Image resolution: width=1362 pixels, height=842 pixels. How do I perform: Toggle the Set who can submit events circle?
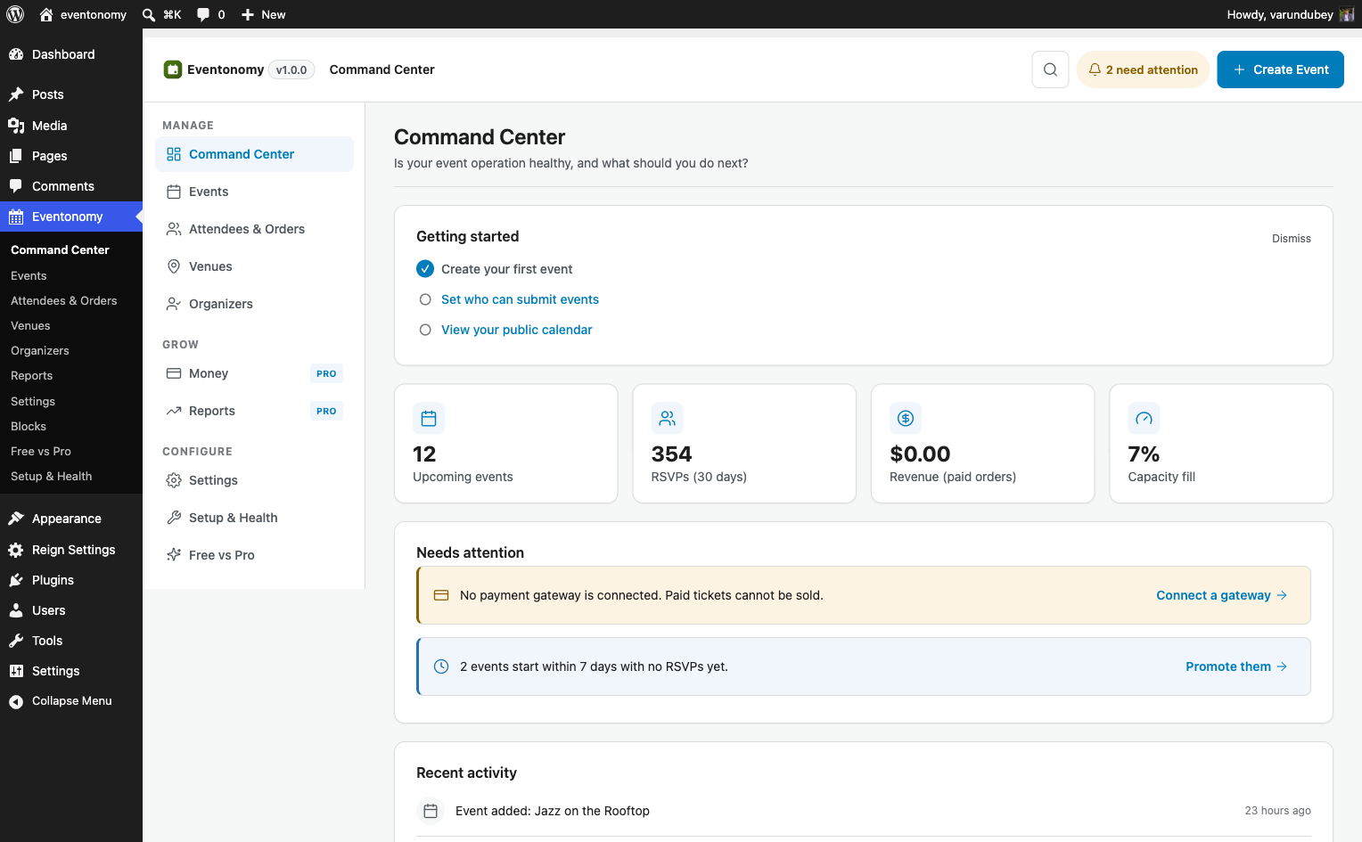425,299
